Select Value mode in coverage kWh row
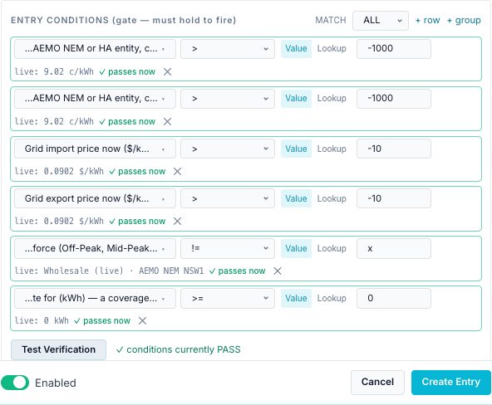The image size is (492, 405). point(296,299)
